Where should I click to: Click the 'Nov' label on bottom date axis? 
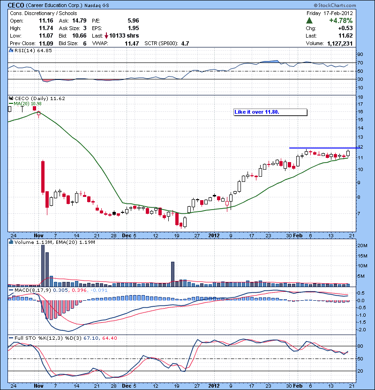coord(38,386)
